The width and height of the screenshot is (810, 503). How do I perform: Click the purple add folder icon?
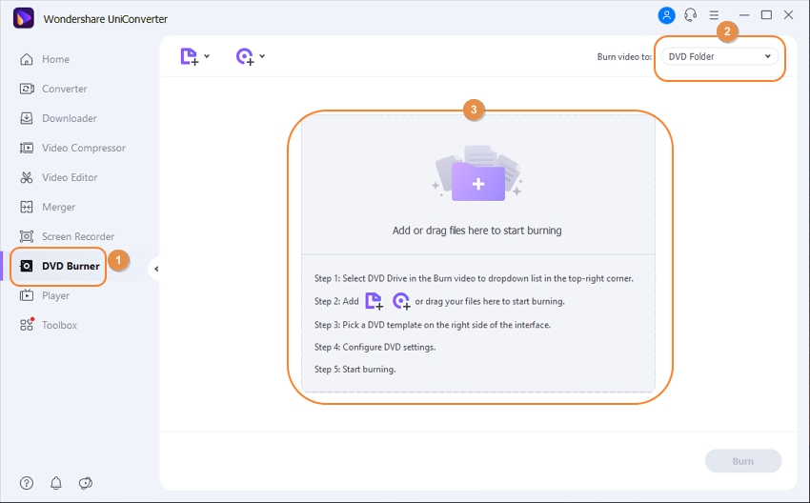point(477,178)
